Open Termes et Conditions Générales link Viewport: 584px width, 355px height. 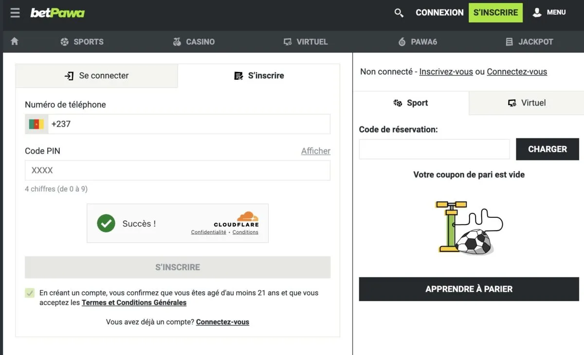[x=134, y=302]
